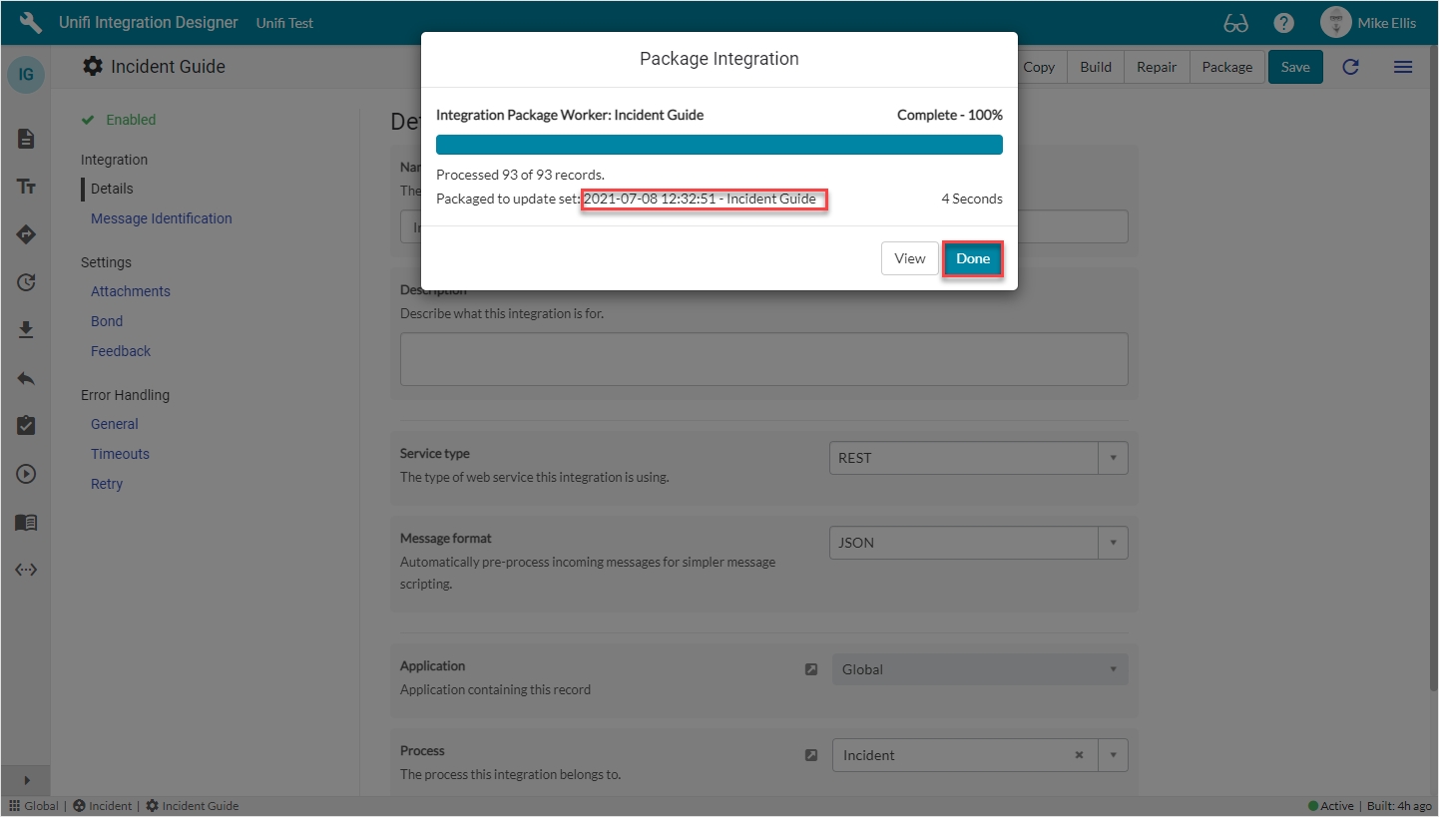Click the play circle icon in sidebar

pos(26,474)
